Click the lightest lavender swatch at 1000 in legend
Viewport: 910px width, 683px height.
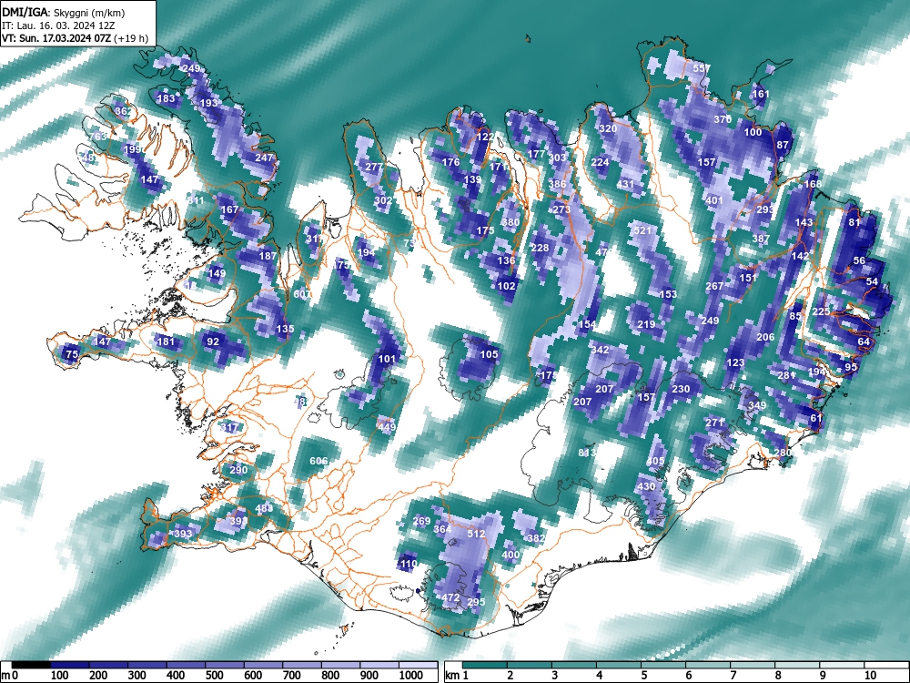(x=418, y=665)
